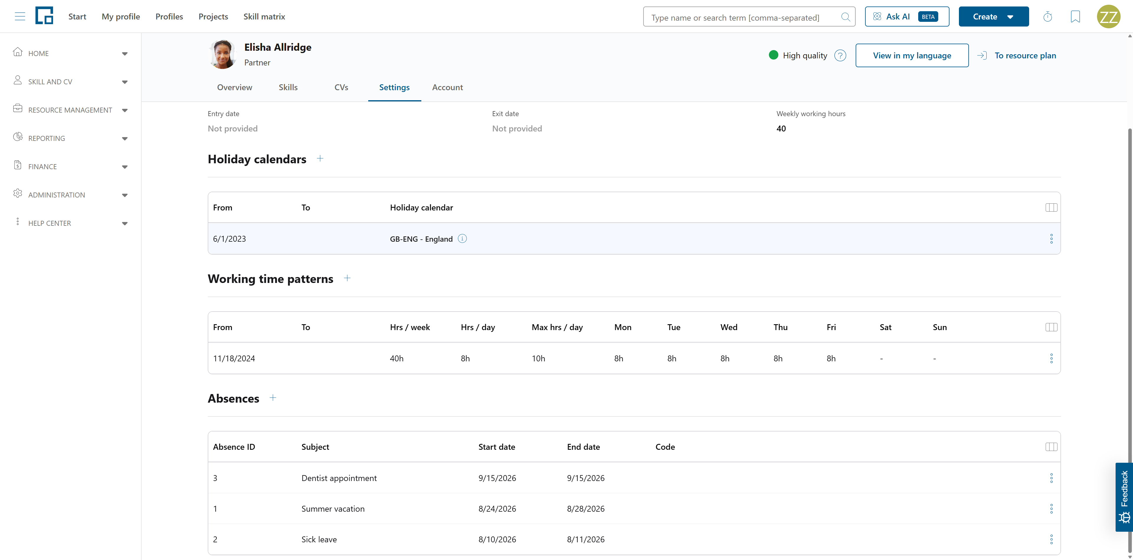
Task: Add a working time pattern with plus
Action: [x=347, y=278]
